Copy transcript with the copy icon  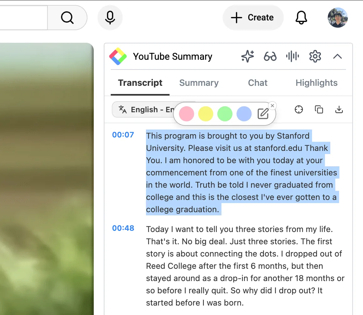click(319, 109)
